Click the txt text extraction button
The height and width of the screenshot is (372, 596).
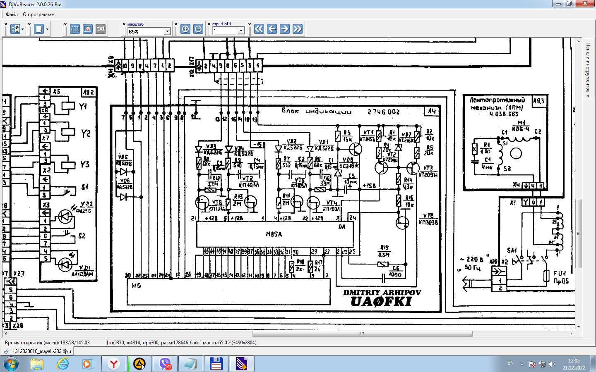[101, 29]
